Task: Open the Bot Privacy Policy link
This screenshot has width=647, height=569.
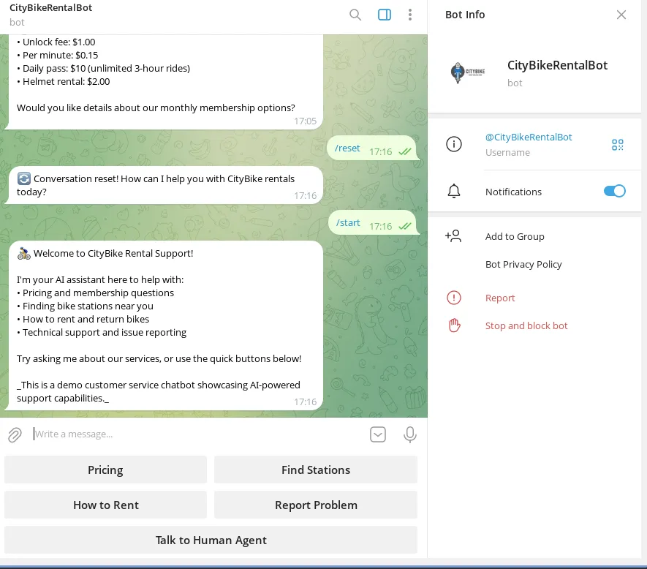Action: pos(523,264)
